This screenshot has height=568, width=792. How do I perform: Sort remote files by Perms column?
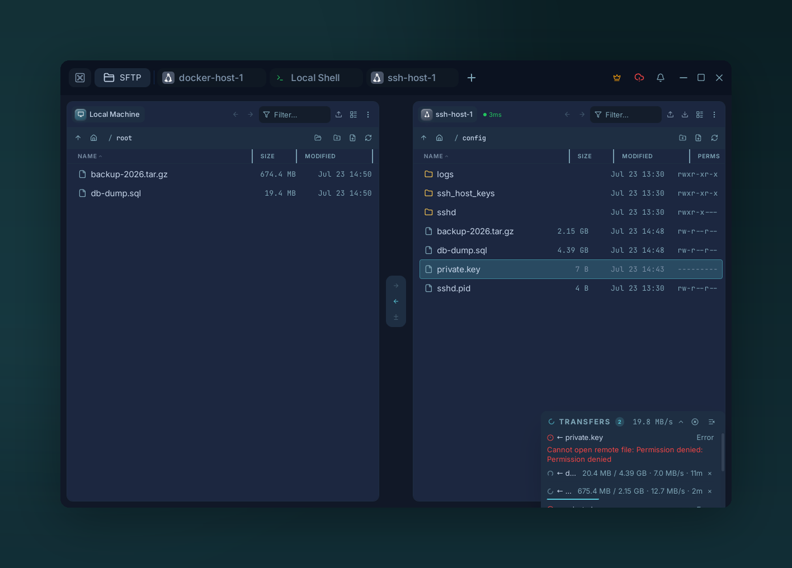[708, 156]
